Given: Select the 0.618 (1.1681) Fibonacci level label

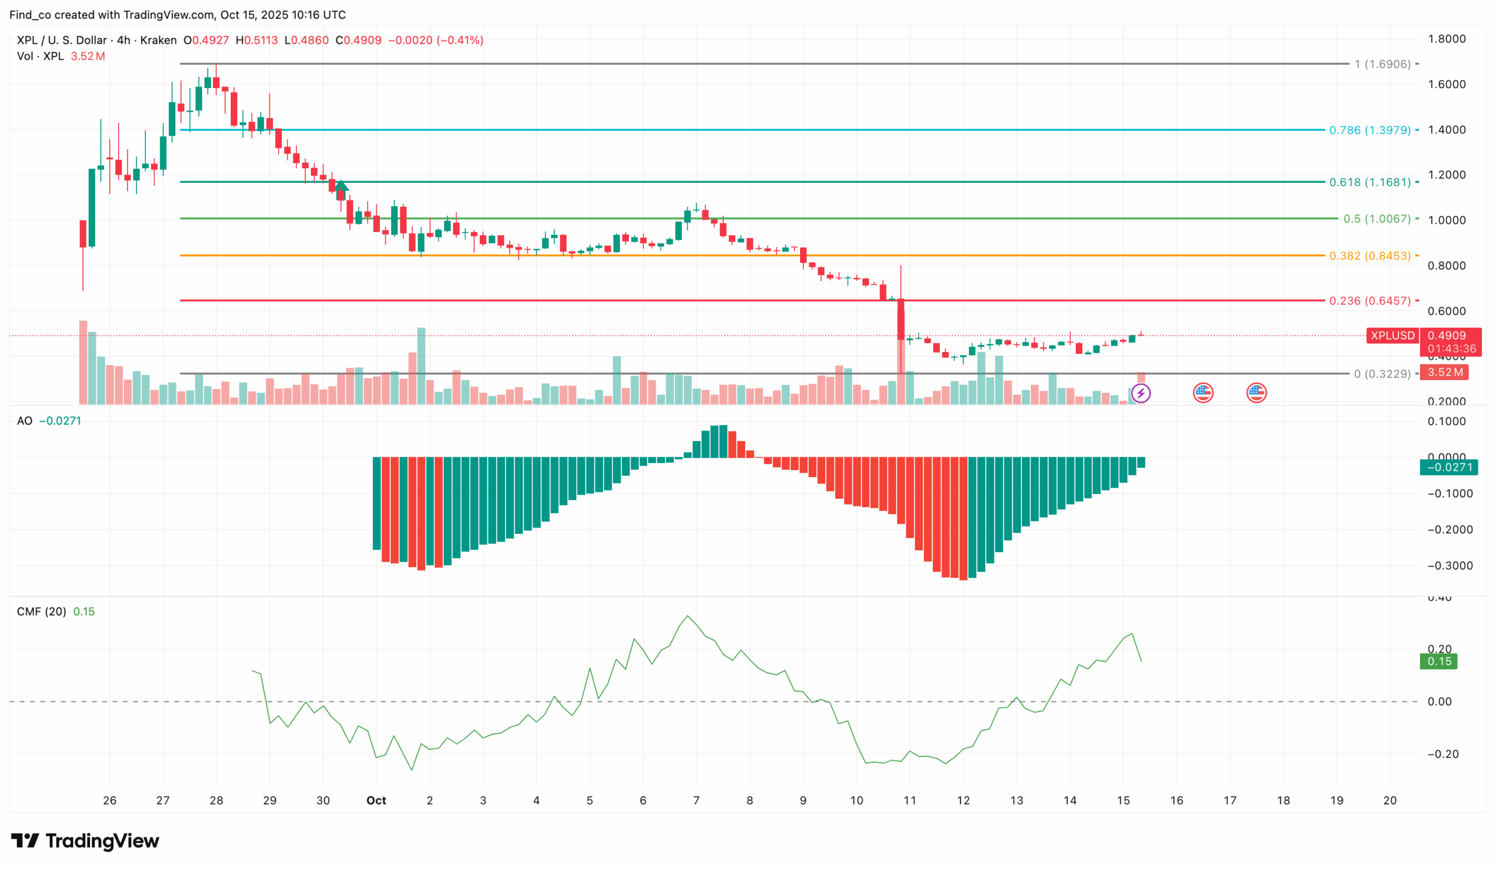Looking at the screenshot, I should 1370,183.
